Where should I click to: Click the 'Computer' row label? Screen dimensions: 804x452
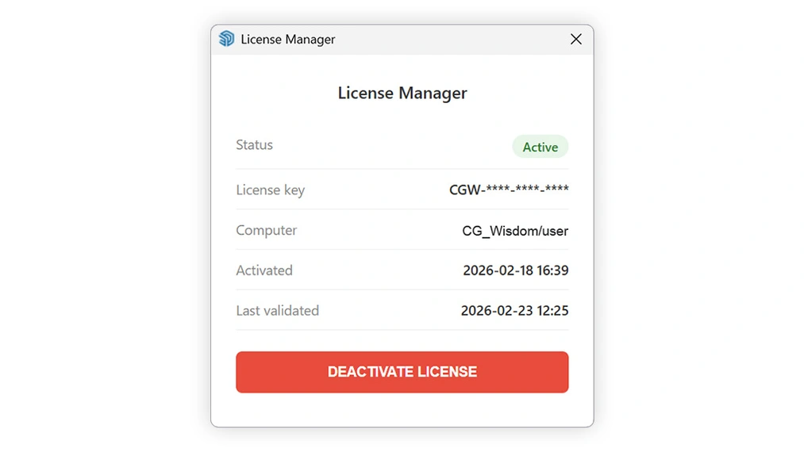point(266,231)
